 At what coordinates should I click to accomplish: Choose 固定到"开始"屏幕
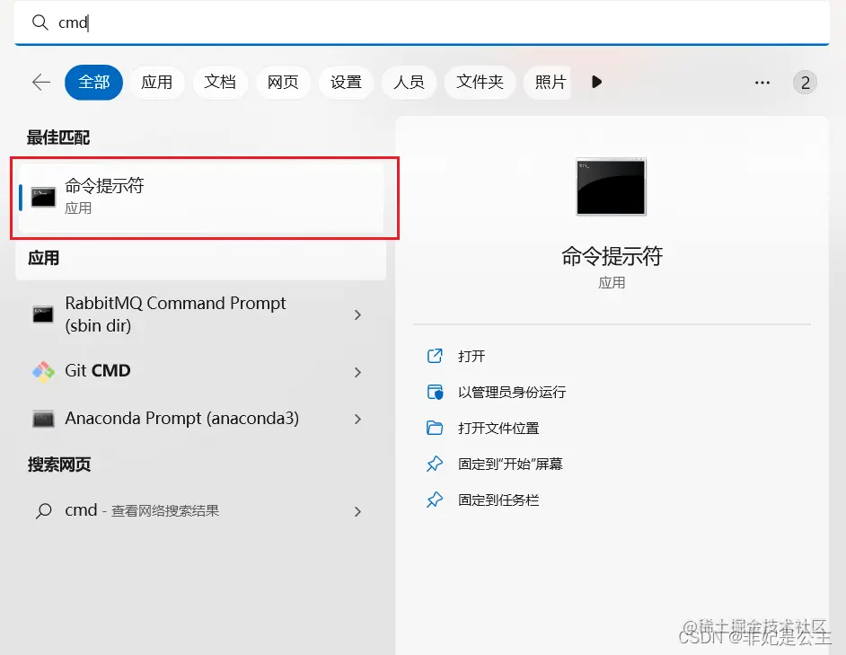tap(510, 465)
